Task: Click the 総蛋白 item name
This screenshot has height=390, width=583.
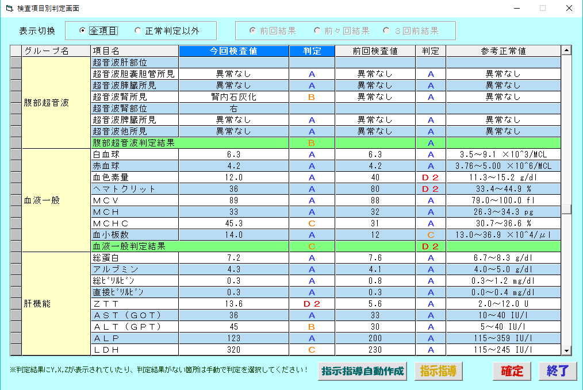Action: click(135, 258)
